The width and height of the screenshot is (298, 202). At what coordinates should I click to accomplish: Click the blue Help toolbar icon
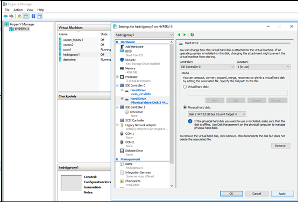(33, 16)
